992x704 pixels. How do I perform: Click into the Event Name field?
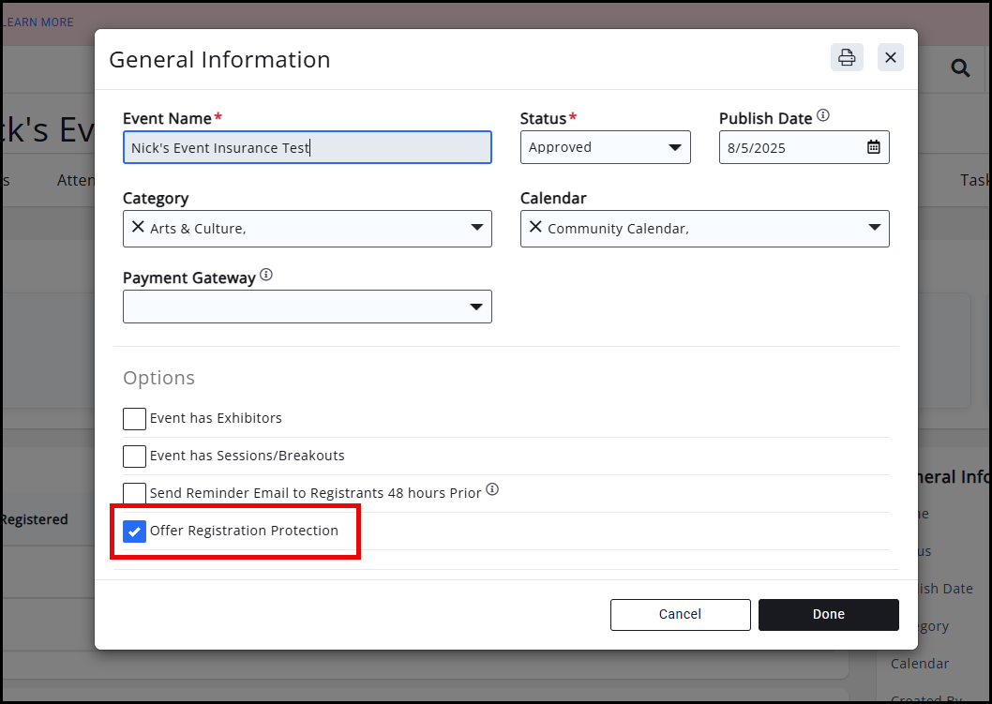(x=307, y=148)
